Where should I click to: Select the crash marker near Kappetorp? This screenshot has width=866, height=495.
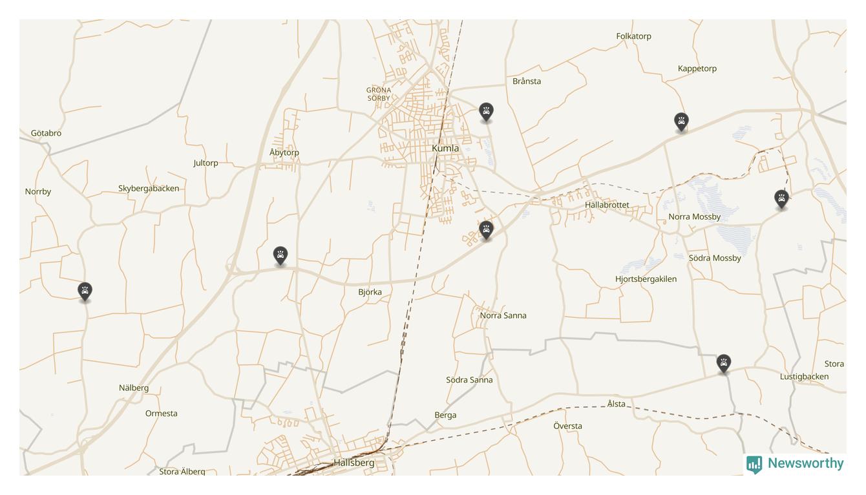[x=681, y=121]
